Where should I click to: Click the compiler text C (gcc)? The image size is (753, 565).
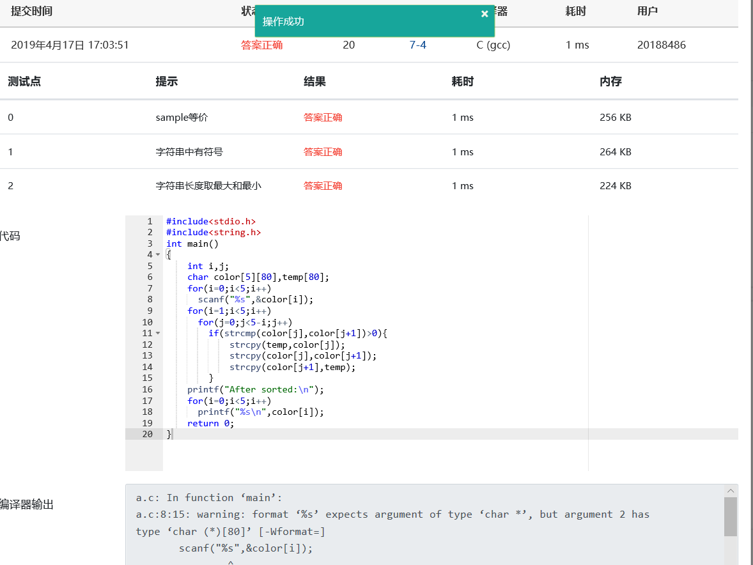click(493, 45)
